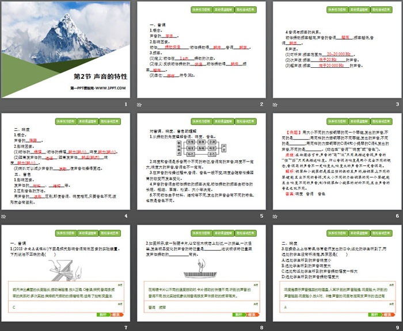This screenshot has height=331, width=403.
Task: Click the leftmost green tab on slide 4
Action: [x=66, y=121]
